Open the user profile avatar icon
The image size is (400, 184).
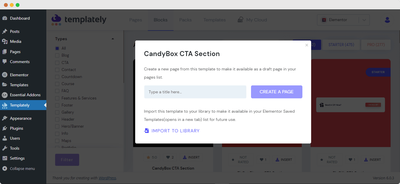click(x=387, y=20)
